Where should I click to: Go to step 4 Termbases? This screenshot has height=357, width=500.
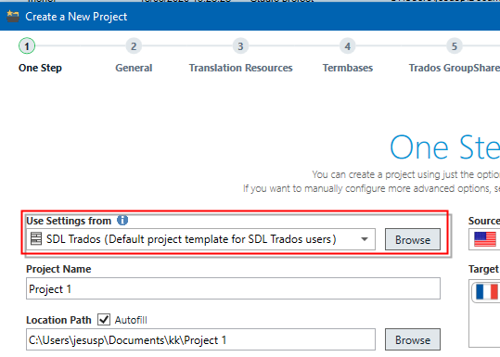point(348,46)
